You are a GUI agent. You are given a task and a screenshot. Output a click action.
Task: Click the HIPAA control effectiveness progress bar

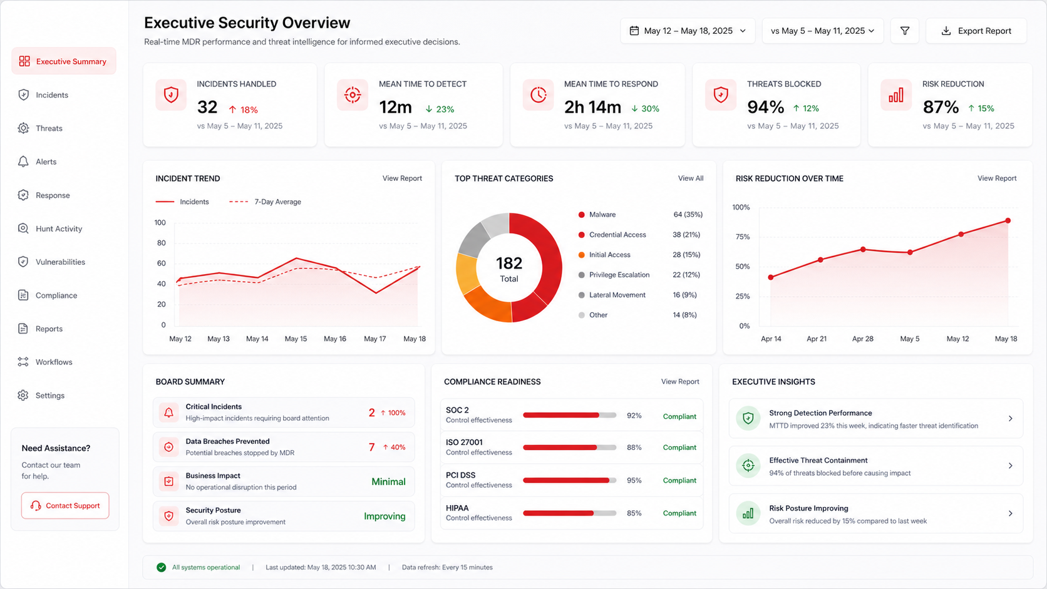point(570,513)
